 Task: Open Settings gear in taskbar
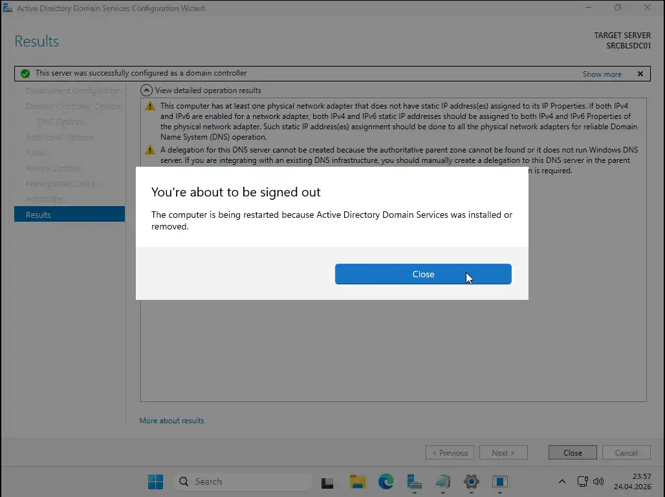(x=471, y=481)
